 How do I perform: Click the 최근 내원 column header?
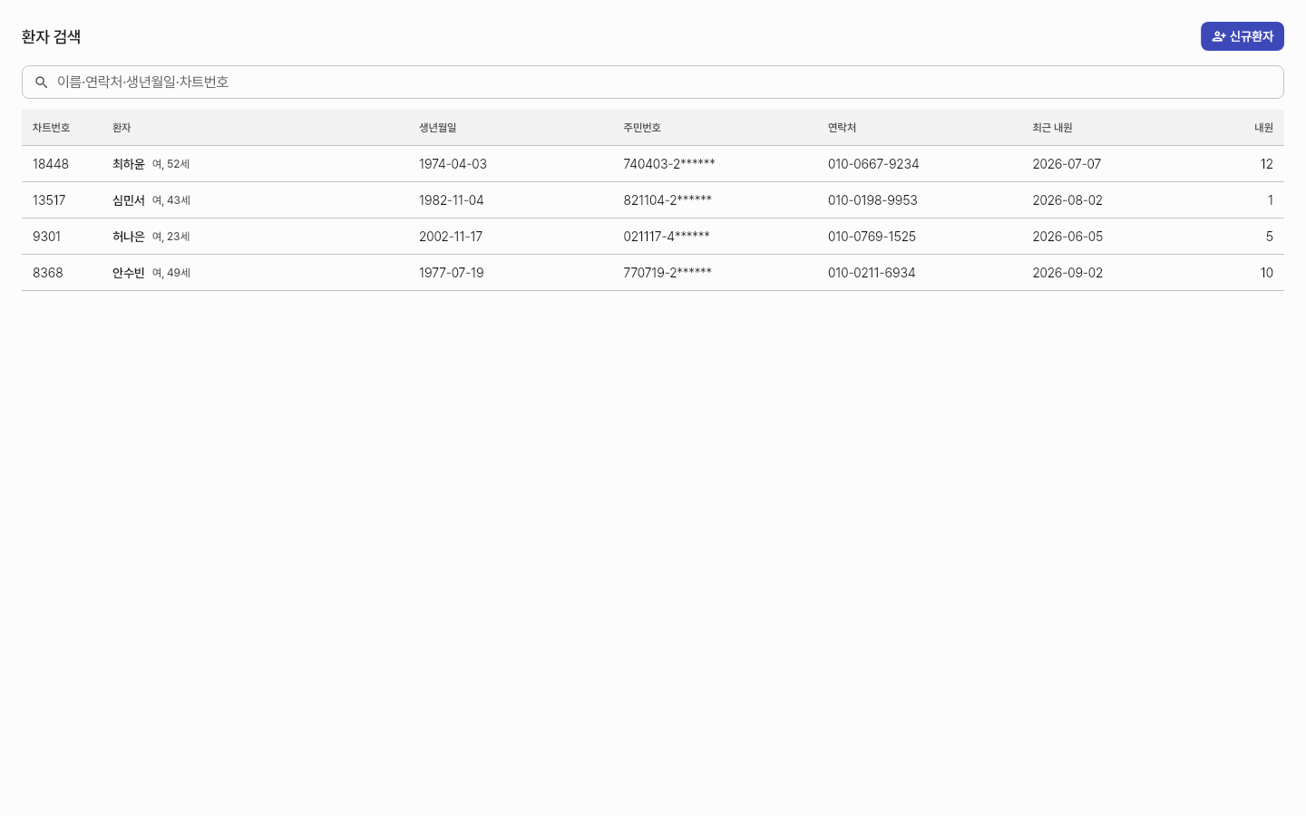1052,128
